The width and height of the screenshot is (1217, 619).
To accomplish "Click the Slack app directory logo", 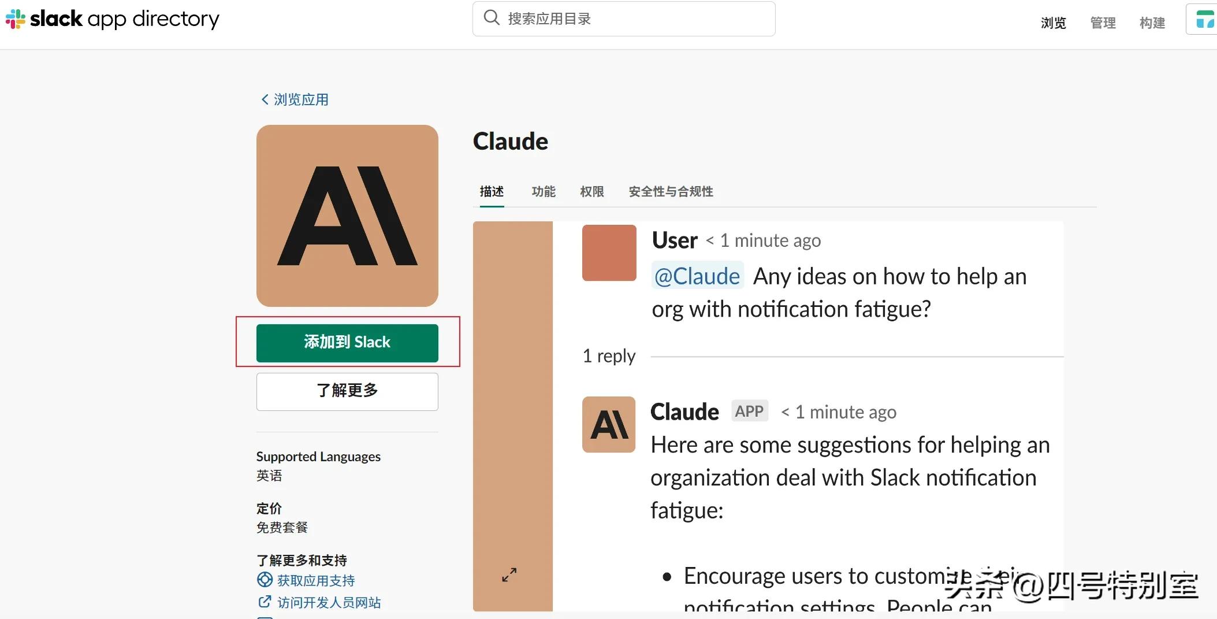I will [x=113, y=19].
